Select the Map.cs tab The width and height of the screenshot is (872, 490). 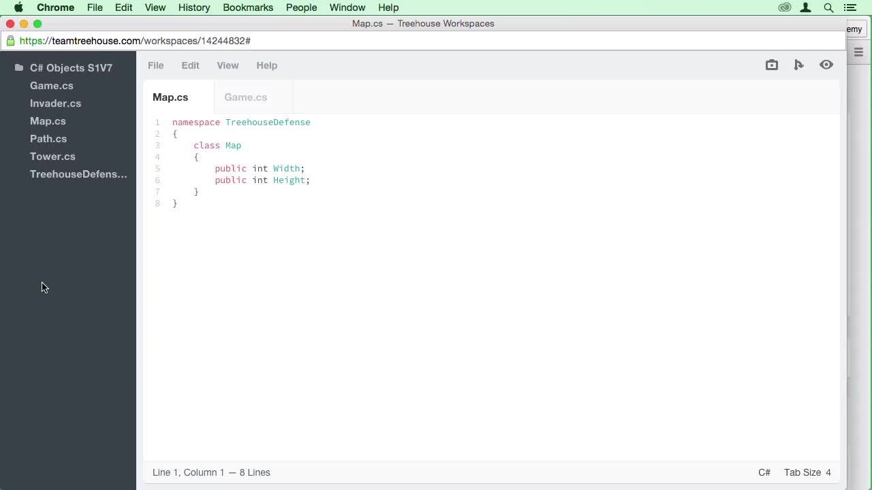170,97
